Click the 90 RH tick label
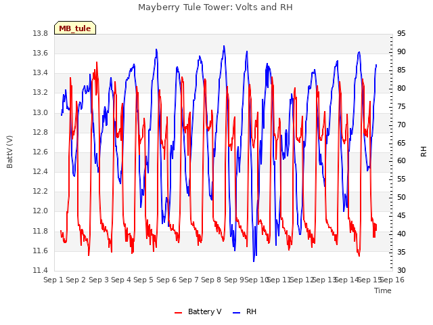This screenshot has width=433, height=325. click(401, 51)
